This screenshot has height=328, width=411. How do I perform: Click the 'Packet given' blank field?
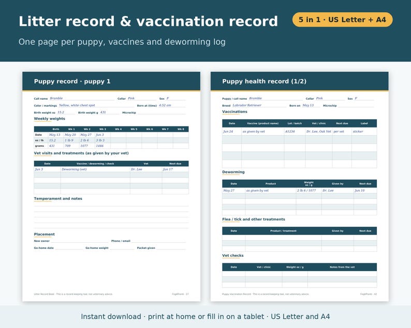pyautogui.click(x=171, y=248)
